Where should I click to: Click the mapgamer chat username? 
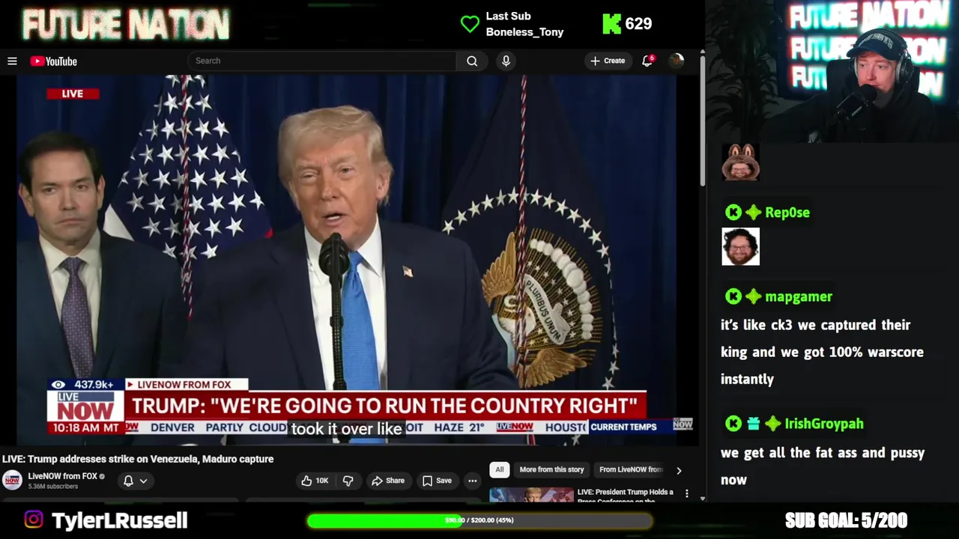tap(799, 296)
